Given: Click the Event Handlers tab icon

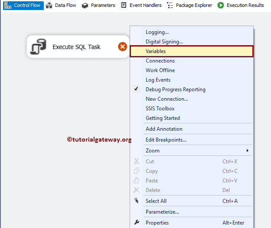Looking at the screenshot, I should tap(124, 5).
